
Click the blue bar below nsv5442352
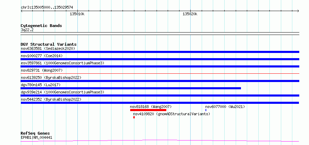coord(160,103)
